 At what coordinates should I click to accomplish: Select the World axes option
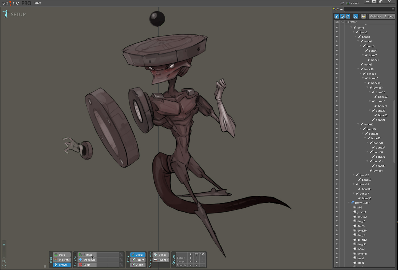pyautogui.click(x=138, y=265)
